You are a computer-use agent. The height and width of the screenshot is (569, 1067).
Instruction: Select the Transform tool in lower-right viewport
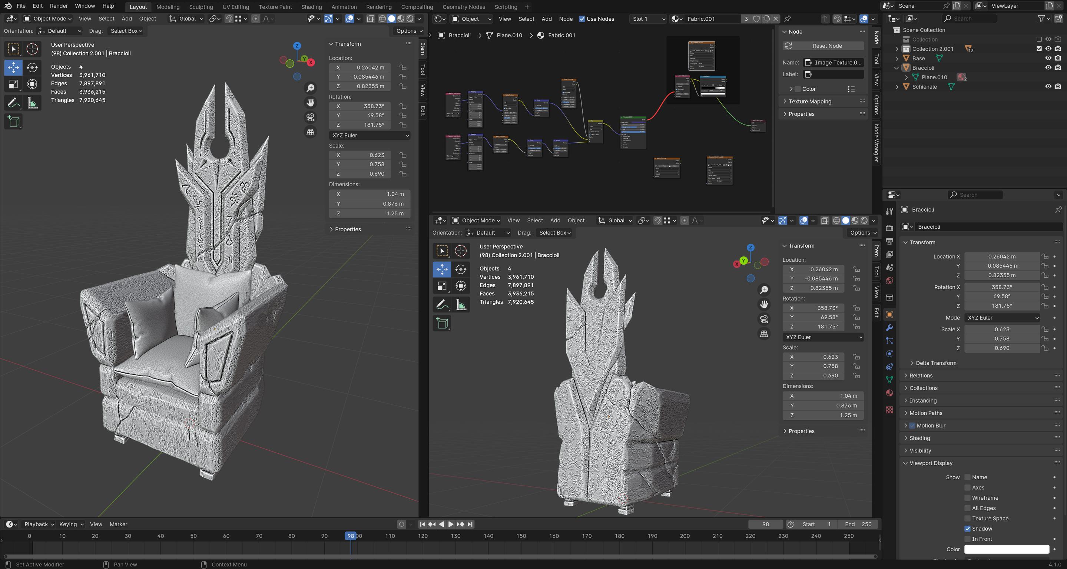(460, 286)
